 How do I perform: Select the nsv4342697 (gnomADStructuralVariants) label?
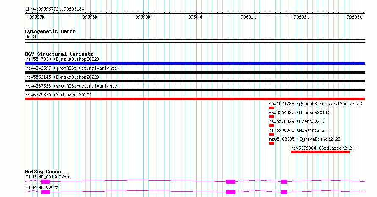pyautogui.click(x=72, y=68)
